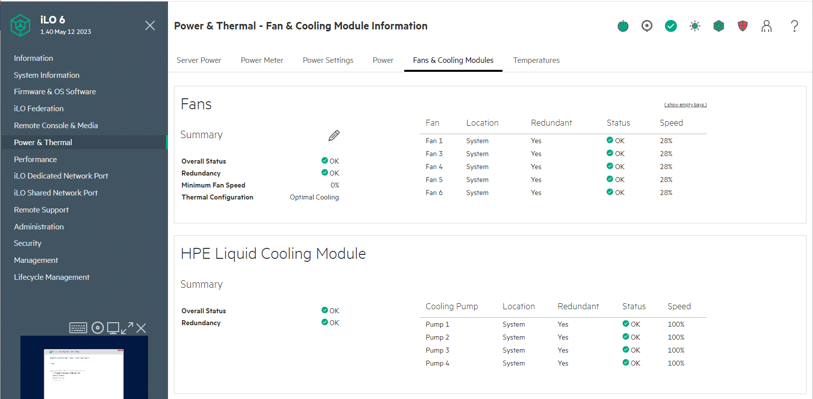Switch to the Server Power tab
This screenshot has height=399, width=813.
click(199, 60)
